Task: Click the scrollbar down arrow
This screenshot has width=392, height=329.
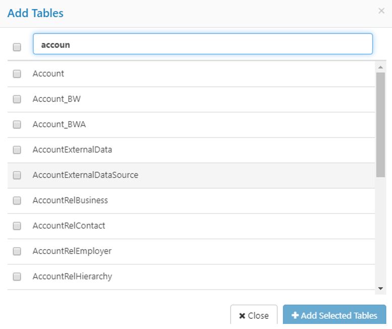Action: tap(380, 288)
